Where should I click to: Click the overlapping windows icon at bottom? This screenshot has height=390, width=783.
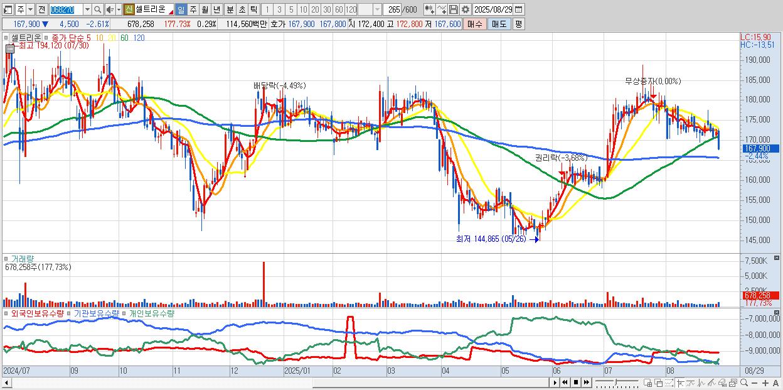click(659, 383)
